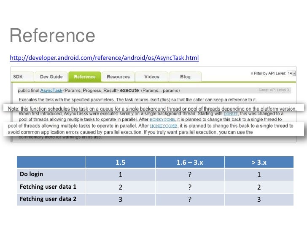
Task: Click the 1.5 value for Do login
Action: [x=121, y=174]
